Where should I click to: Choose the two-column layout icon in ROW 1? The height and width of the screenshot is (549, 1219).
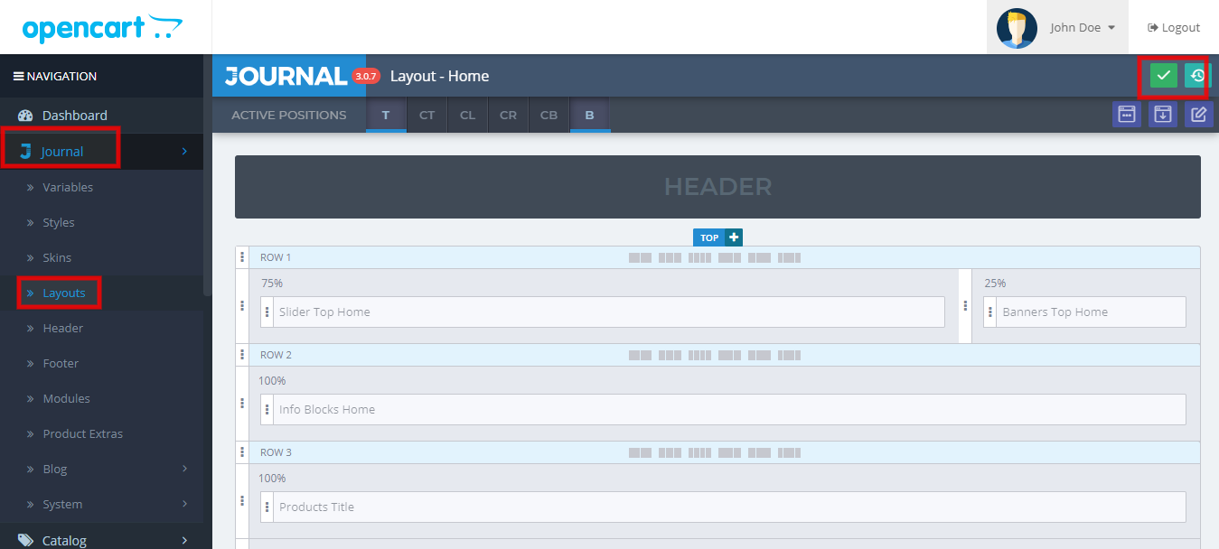pos(640,257)
